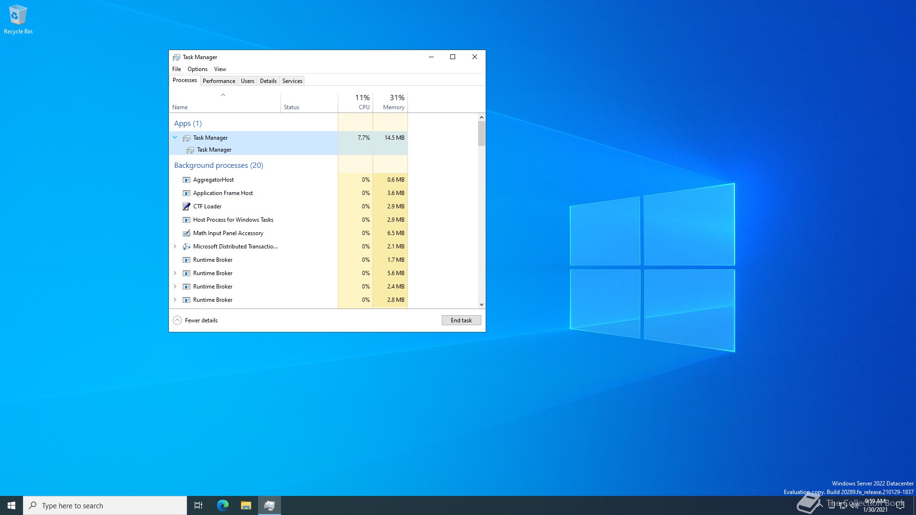This screenshot has height=515, width=916.
Task: Switch to the Details tab
Action: (x=268, y=81)
